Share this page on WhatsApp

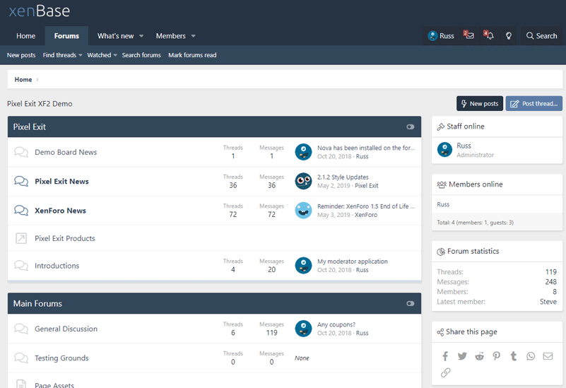pyautogui.click(x=531, y=356)
